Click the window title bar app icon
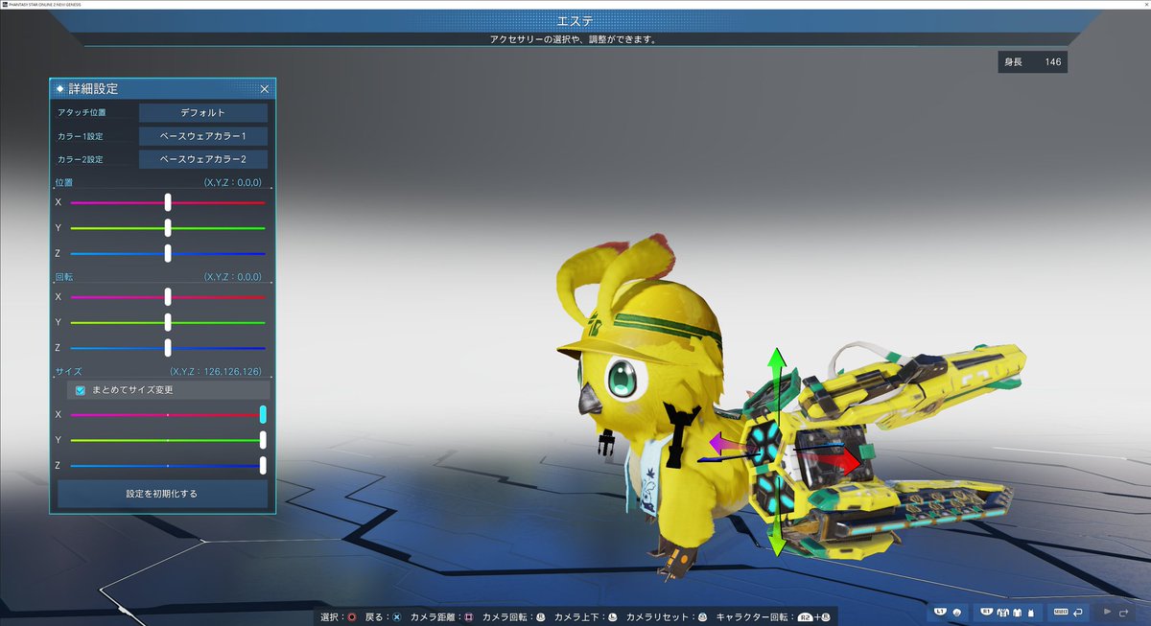 coord(5,4)
